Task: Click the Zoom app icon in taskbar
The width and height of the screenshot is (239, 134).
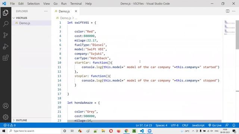Action: (149, 131)
